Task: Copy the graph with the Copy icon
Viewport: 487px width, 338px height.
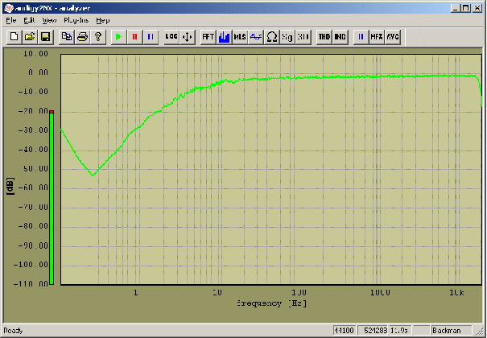Action: click(x=67, y=37)
